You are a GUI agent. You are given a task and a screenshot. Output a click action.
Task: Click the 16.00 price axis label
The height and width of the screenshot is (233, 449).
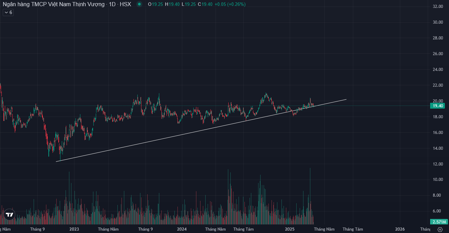click(x=437, y=133)
